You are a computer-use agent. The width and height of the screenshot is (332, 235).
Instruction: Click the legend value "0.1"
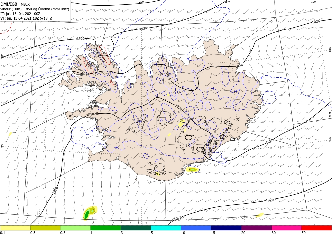click(x=2, y=233)
